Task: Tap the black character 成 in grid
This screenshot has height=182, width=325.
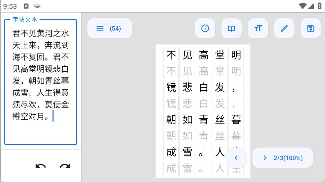Action: click(x=171, y=152)
